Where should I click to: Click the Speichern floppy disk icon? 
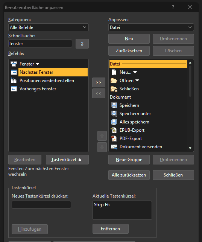coord(114,105)
